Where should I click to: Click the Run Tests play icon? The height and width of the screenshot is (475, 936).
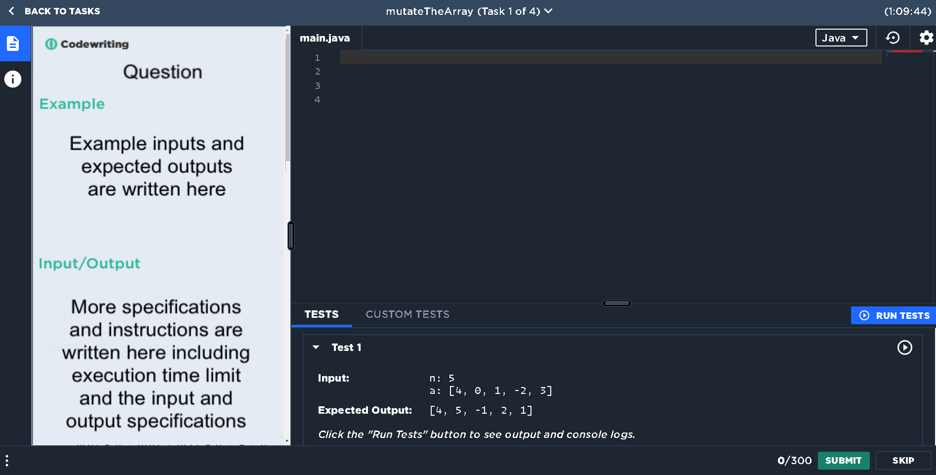point(864,315)
